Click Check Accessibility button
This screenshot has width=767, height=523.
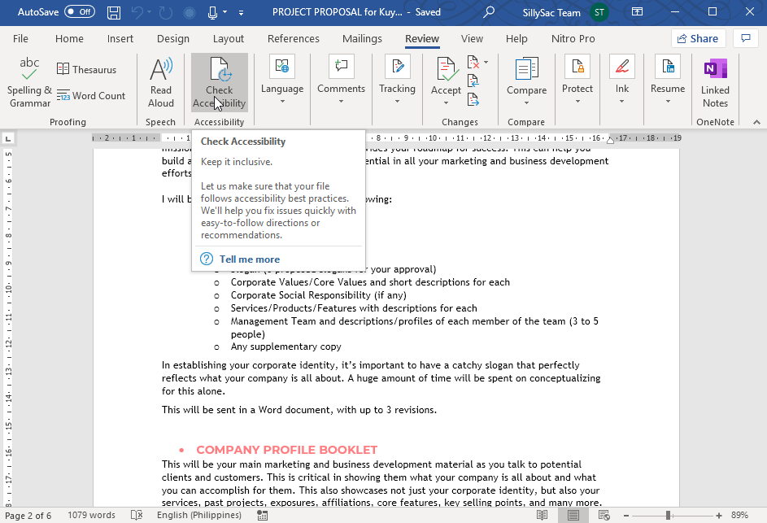219,81
